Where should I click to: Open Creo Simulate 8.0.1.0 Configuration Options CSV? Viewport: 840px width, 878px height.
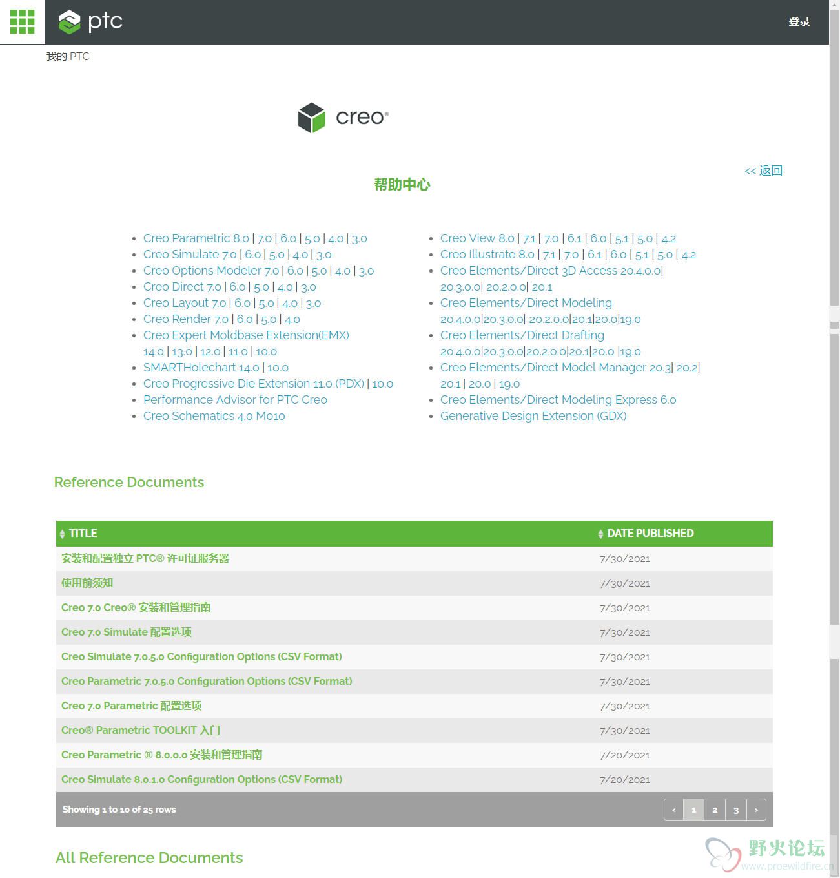click(201, 780)
